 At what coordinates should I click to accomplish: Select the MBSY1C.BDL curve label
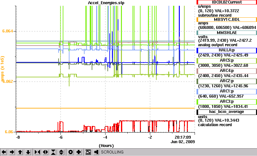227,20
